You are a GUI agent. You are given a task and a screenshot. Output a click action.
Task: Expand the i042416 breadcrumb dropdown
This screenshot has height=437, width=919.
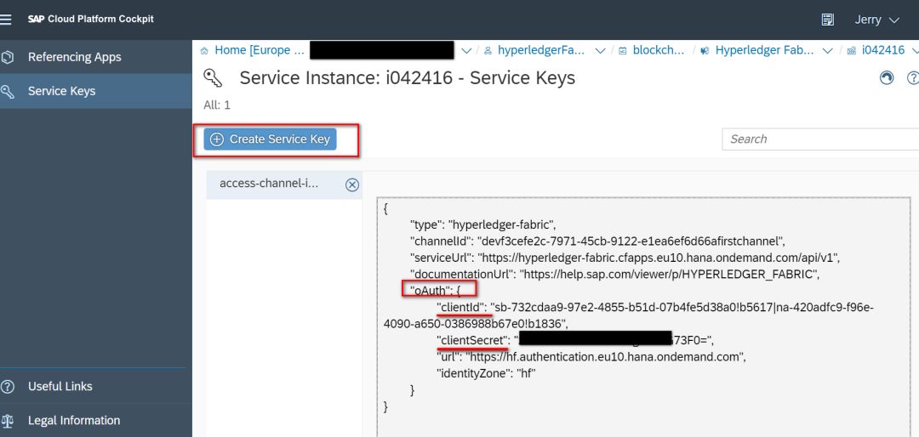coord(915,51)
